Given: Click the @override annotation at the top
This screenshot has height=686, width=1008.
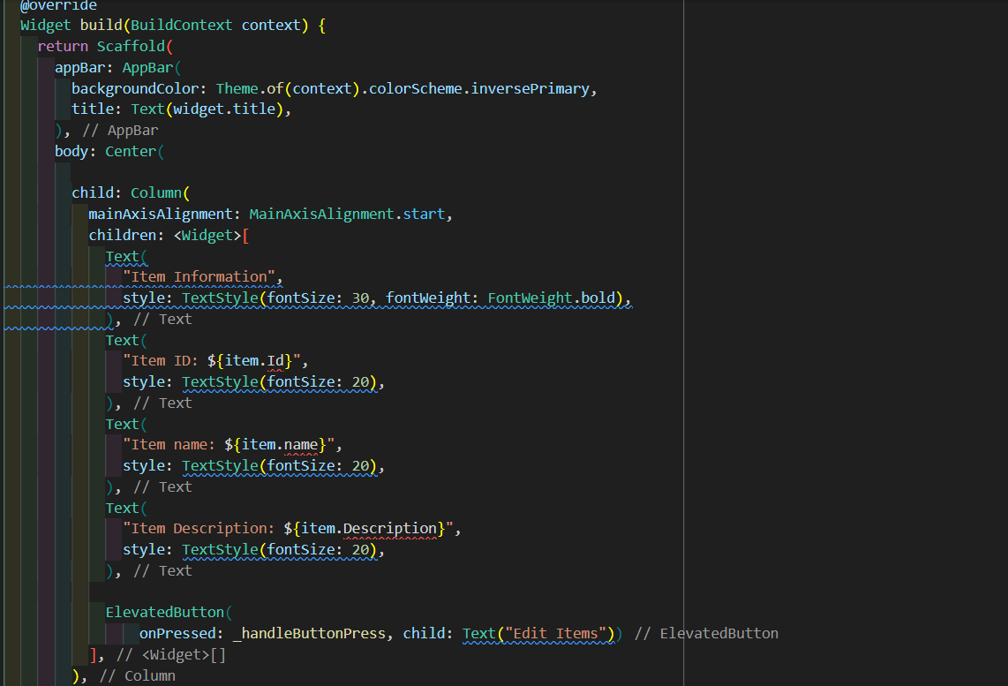Looking at the screenshot, I should tap(58, 5).
